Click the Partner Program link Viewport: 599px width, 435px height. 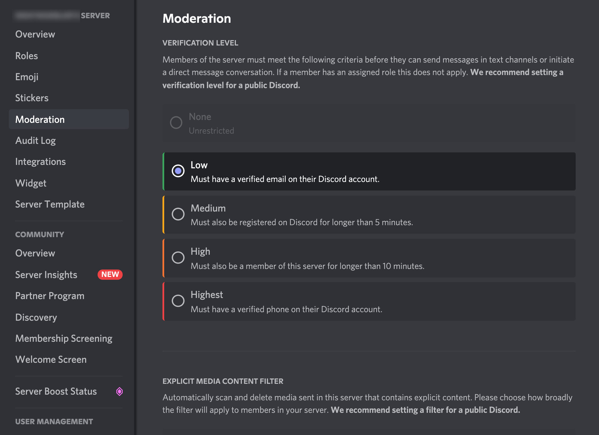(50, 295)
